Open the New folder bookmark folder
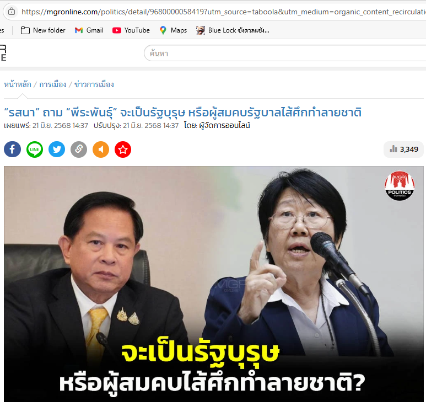 tap(43, 30)
